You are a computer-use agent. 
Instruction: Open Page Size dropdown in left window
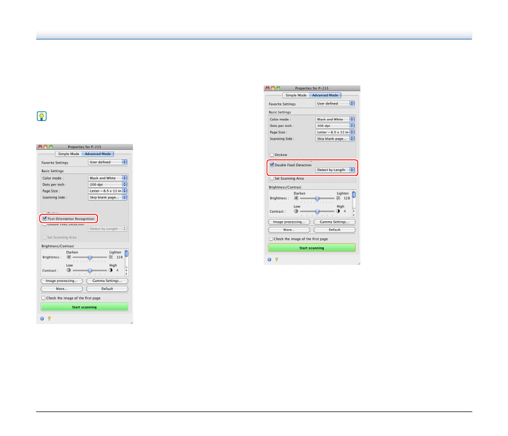[x=108, y=191]
